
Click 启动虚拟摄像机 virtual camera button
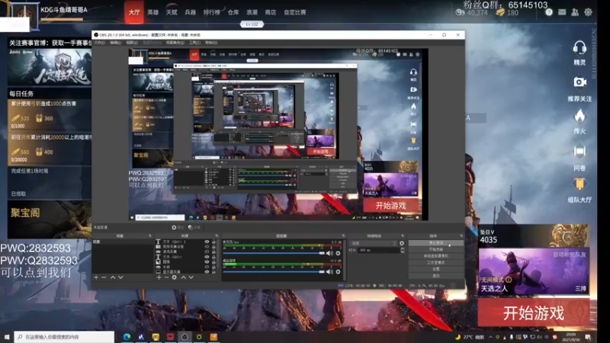pyautogui.click(x=435, y=256)
